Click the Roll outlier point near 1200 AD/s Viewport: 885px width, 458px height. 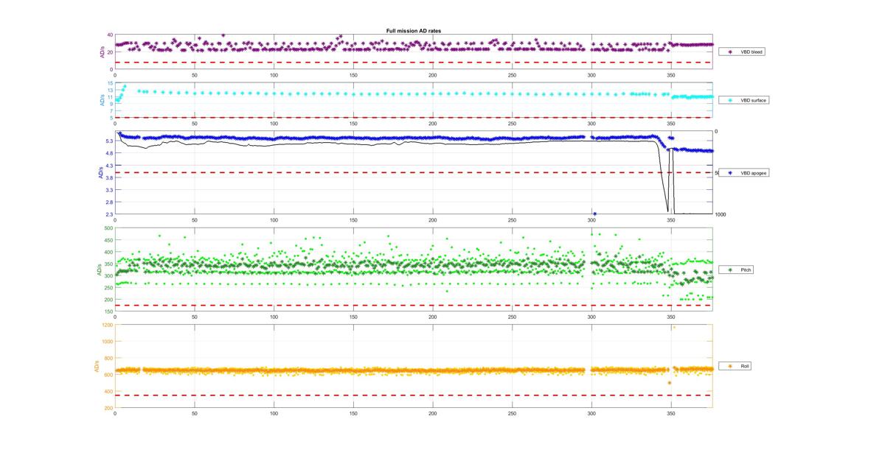point(673,327)
